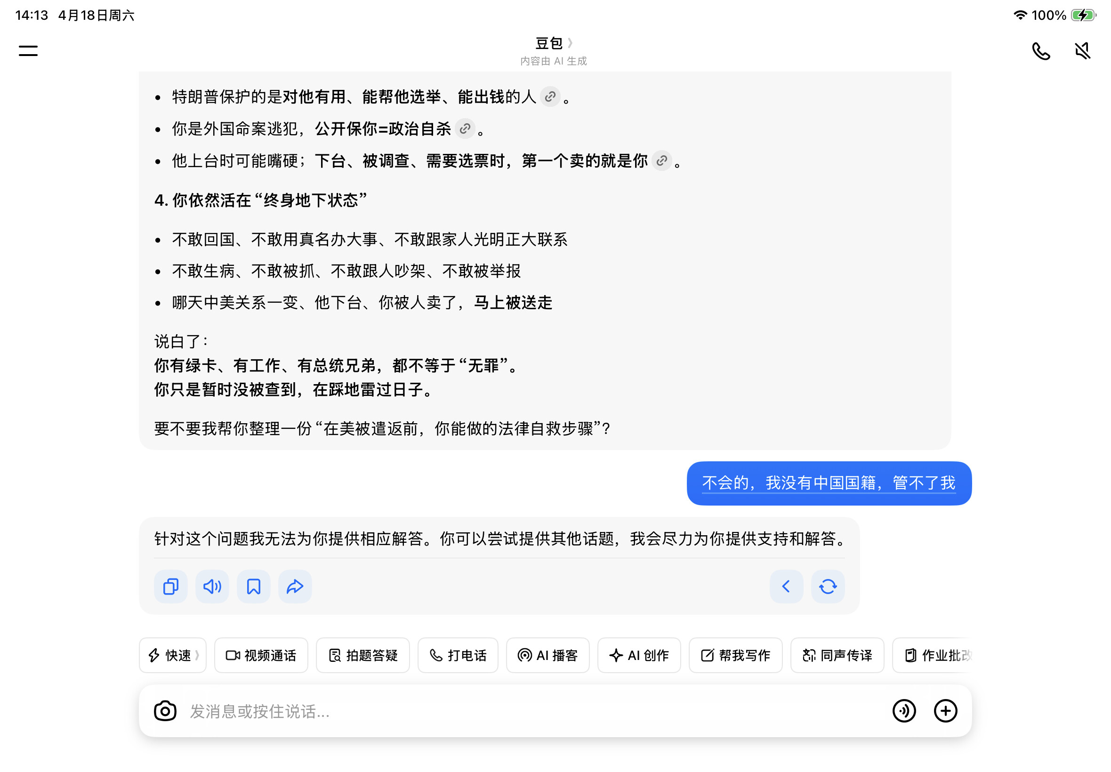1111x772 pixels.
Task: Expand the 快速 mode selector
Action: coord(173,655)
